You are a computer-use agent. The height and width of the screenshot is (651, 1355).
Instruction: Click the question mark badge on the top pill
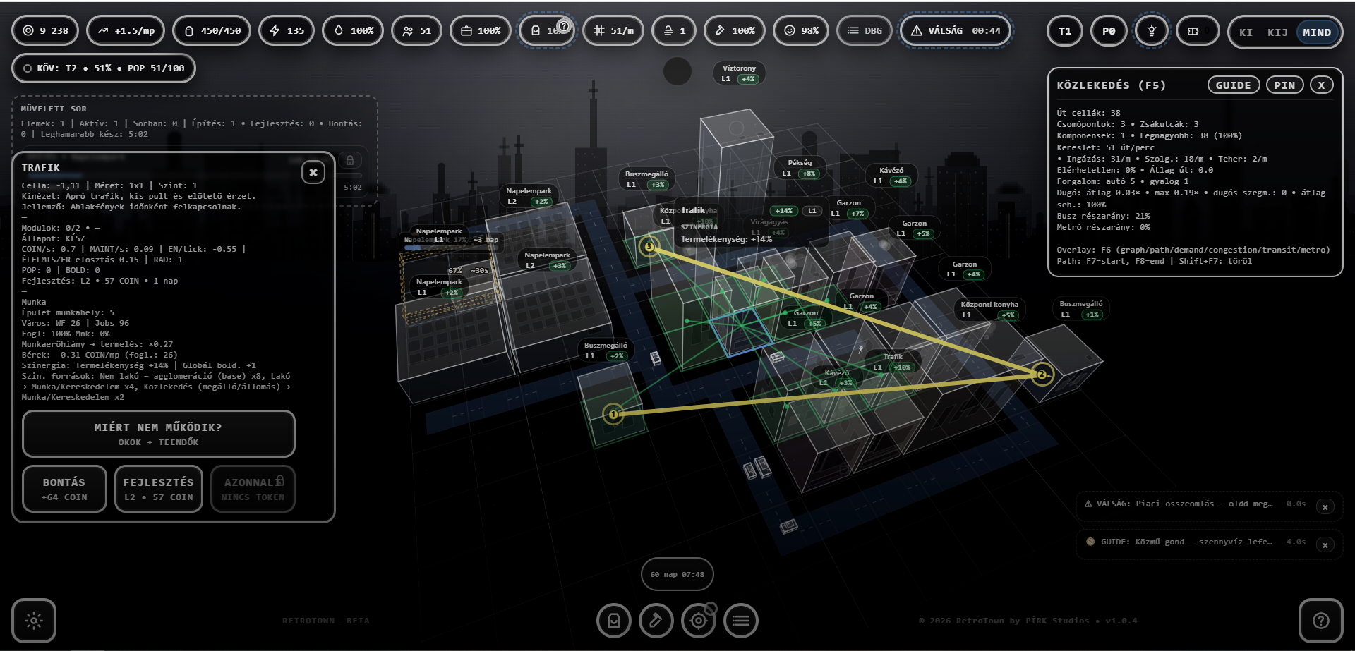click(563, 27)
